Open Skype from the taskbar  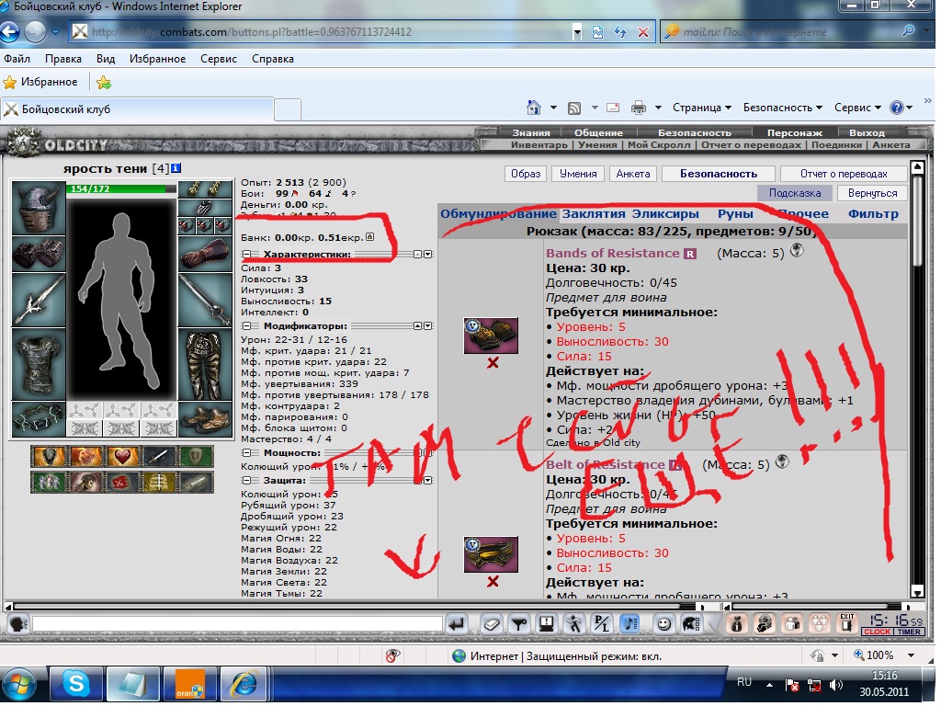coord(76,684)
